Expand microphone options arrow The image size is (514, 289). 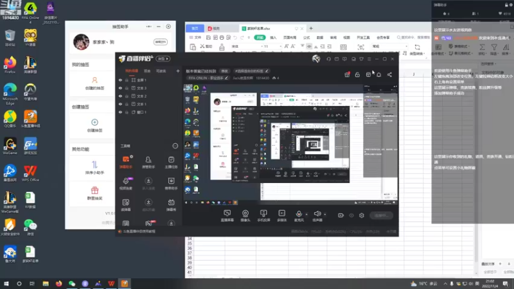point(306,215)
